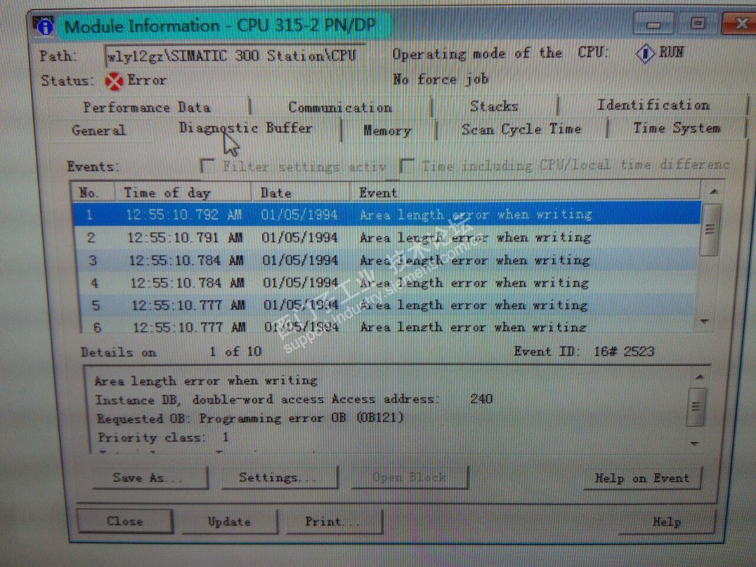Click the Path input field

click(x=234, y=56)
